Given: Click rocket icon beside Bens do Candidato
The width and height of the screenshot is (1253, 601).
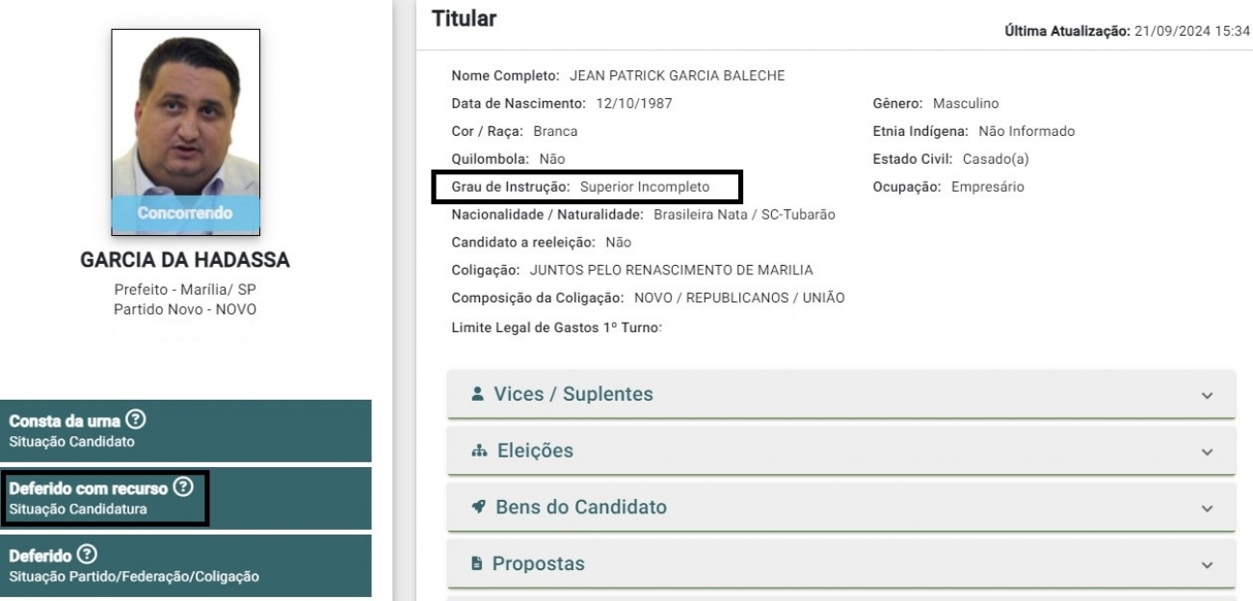Looking at the screenshot, I should tap(478, 507).
